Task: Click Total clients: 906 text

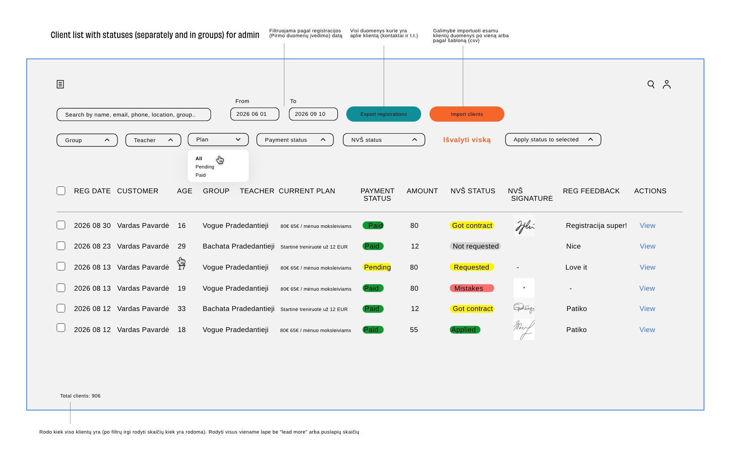Action: [x=80, y=396]
